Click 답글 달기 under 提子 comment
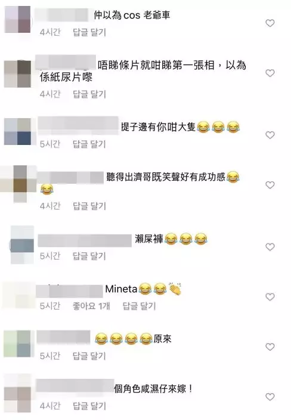This screenshot has height=420, width=291. coord(89,144)
